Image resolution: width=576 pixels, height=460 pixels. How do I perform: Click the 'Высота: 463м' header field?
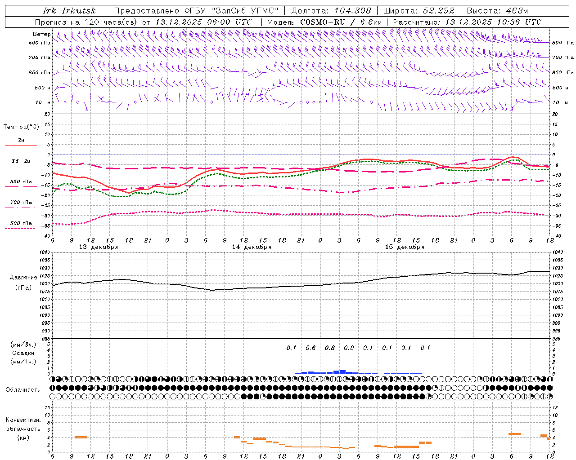(x=497, y=11)
